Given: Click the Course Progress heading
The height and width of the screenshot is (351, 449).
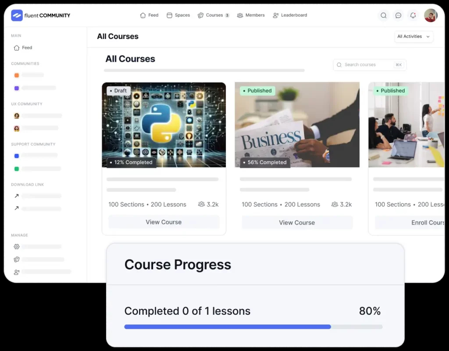Looking at the screenshot, I should (178, 265).
